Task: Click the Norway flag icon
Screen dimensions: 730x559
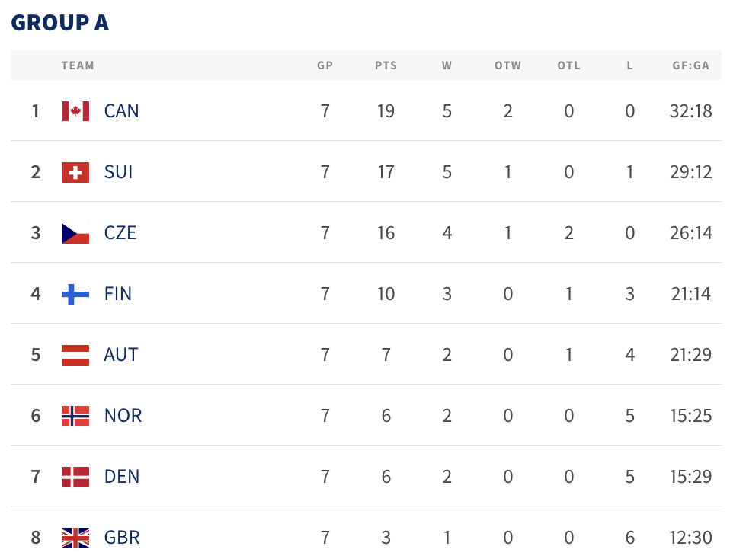Action: (75, 416)
